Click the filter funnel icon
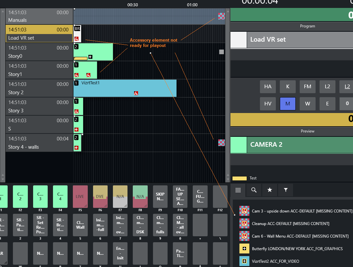 [x=285, y=190]
